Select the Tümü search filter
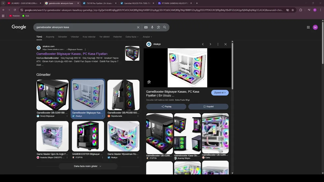 (39, 37)
